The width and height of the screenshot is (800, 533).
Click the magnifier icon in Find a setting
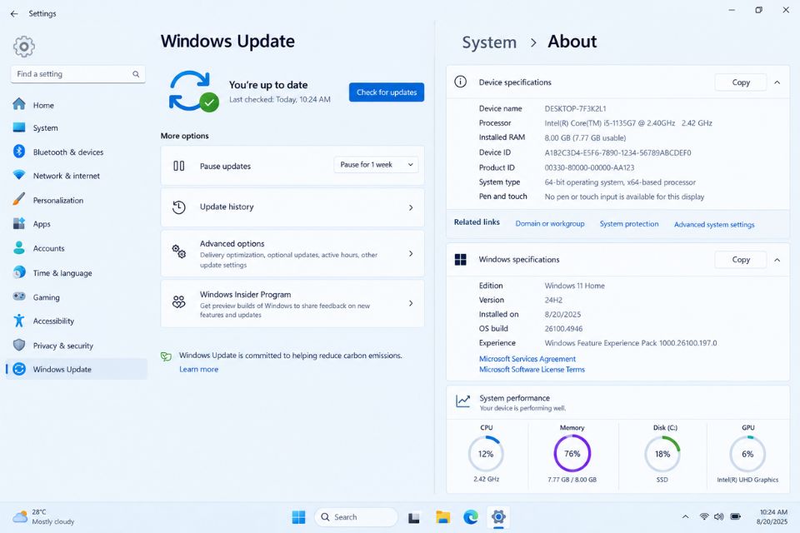coord(136,74)
